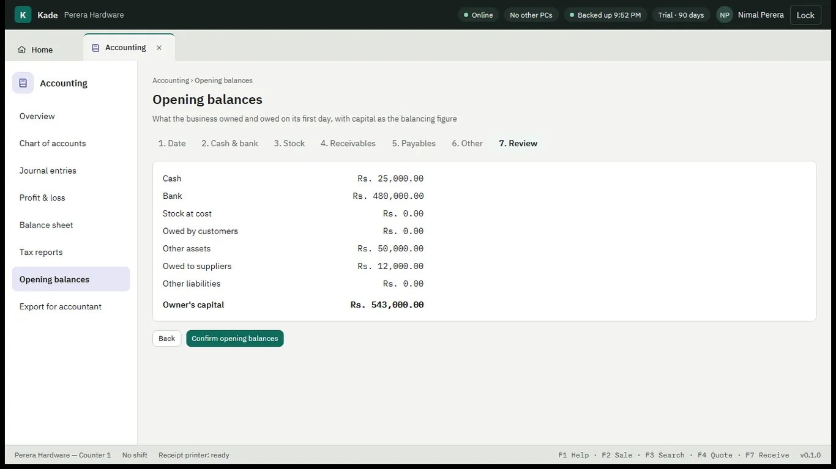Open Chart of accounts
This screenshot has height=469, width=836.
(x=71, y=143)
